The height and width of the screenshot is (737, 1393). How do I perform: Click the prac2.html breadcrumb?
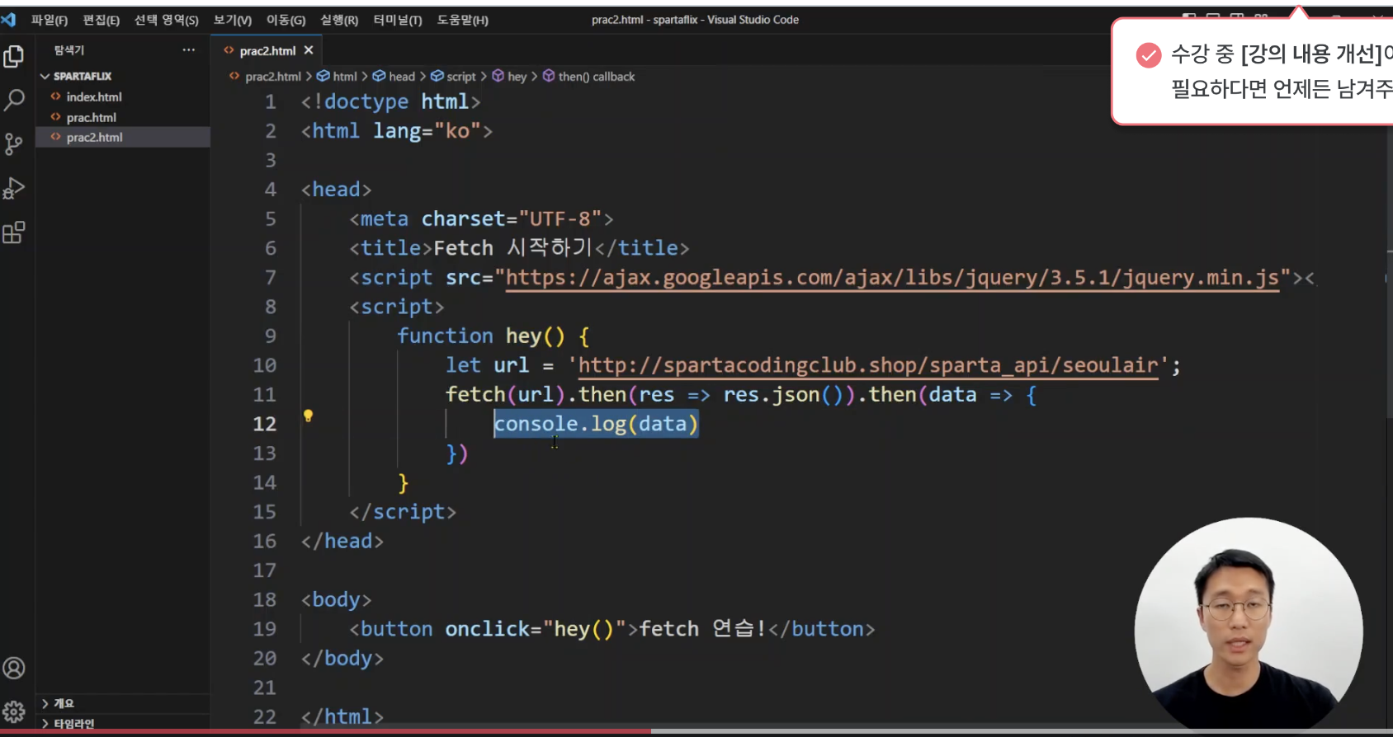click(x=273, y=77)
